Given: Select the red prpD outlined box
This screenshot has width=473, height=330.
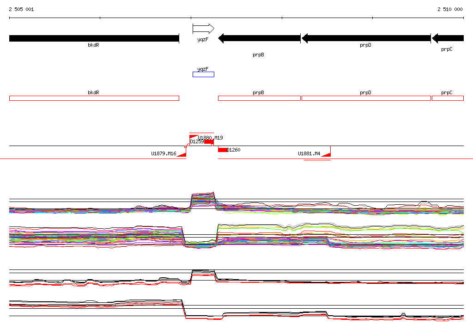Looking at the screenshot, I should click(x=366, y=98).
